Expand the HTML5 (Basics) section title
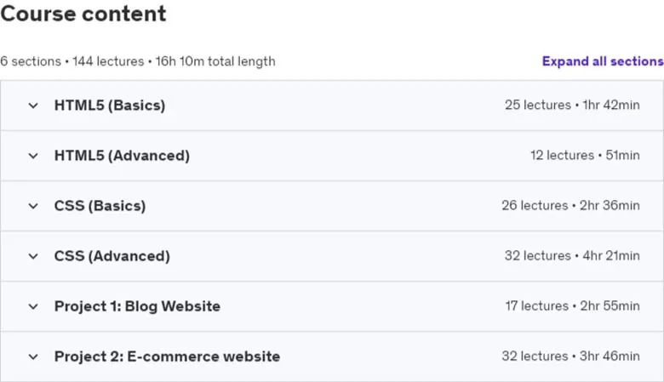This screenshot has width=664, height=382. point(110,105)
